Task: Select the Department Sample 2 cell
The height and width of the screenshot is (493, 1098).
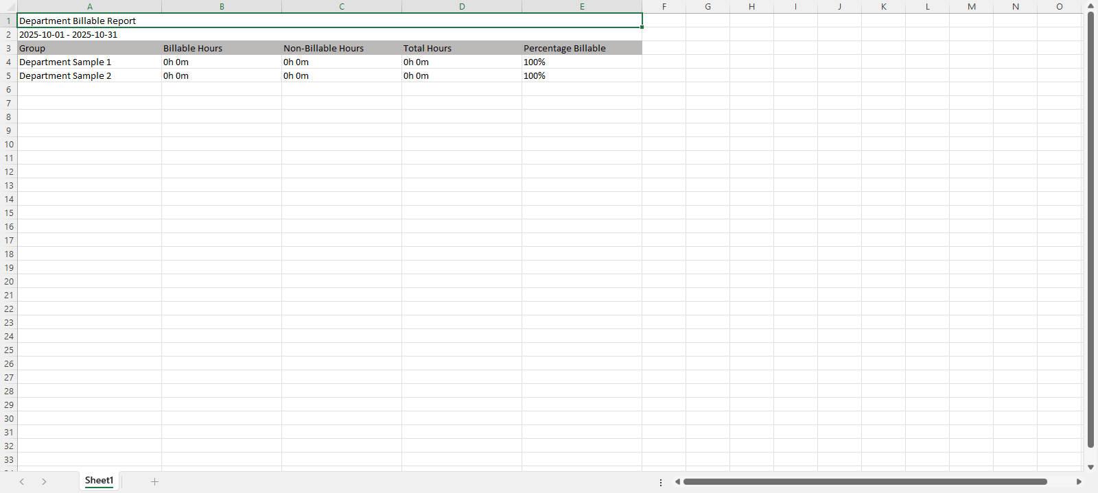Action: tap(65, 75)
